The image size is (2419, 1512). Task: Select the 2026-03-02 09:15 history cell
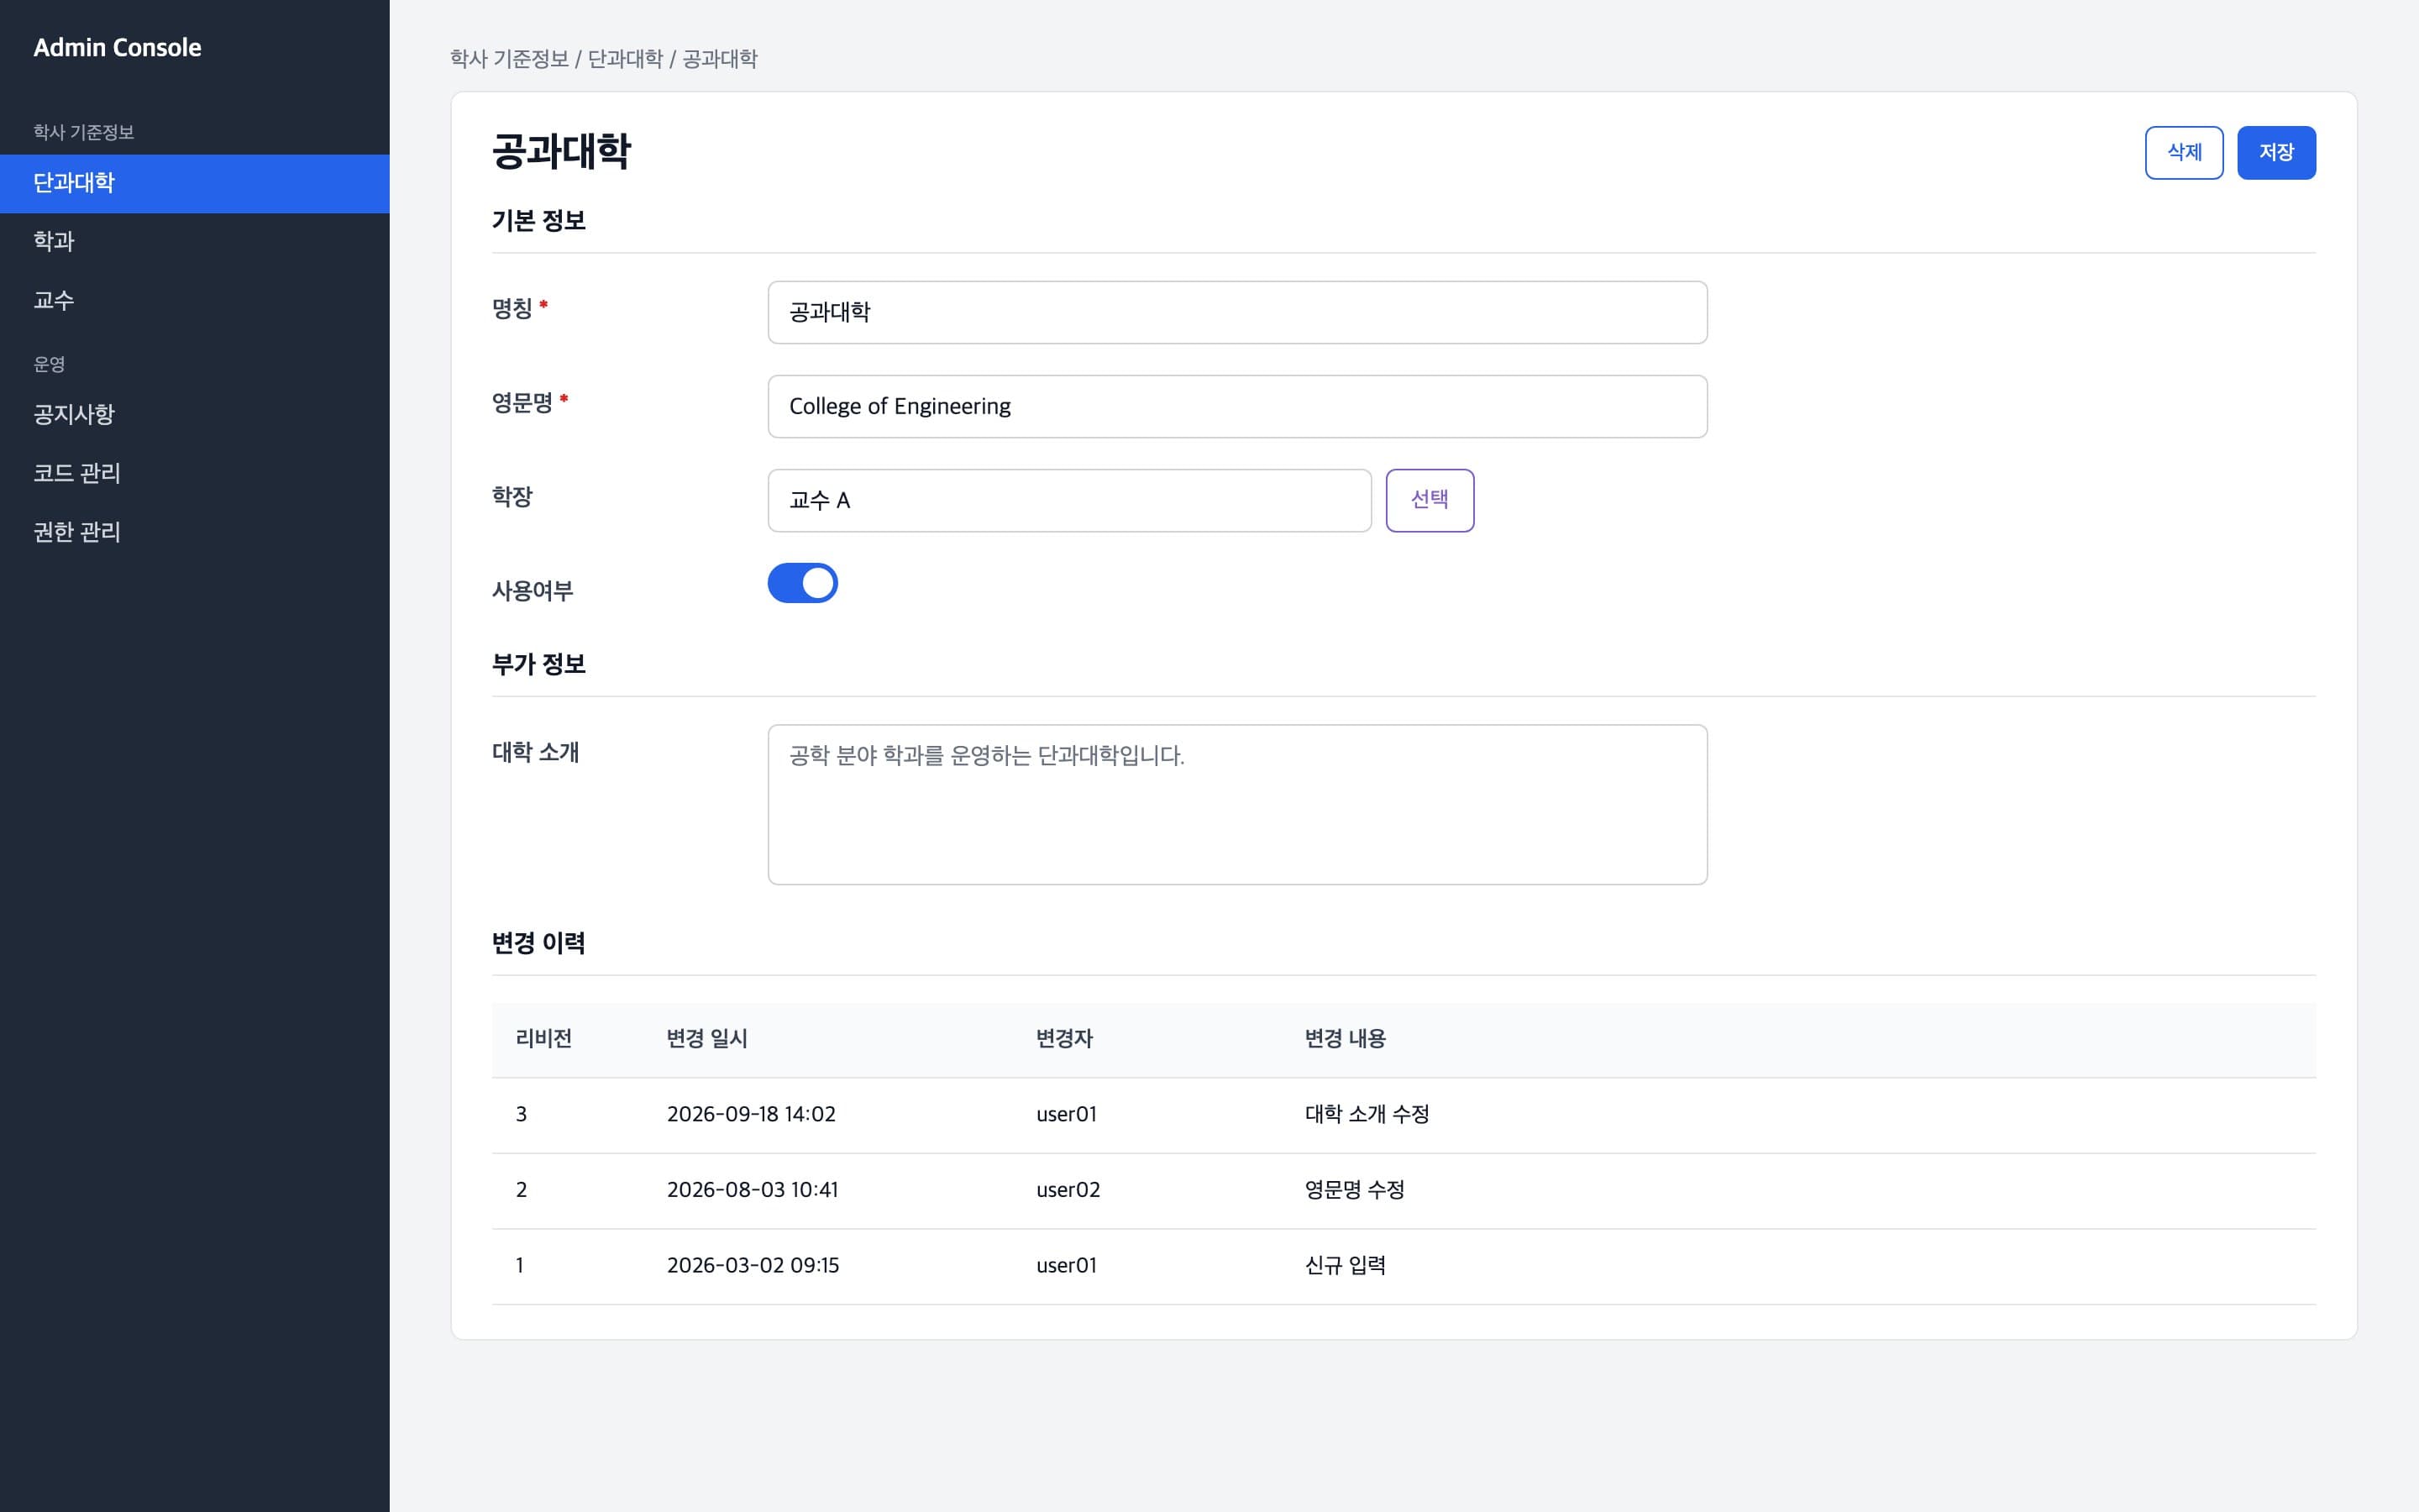point(753,1265)
